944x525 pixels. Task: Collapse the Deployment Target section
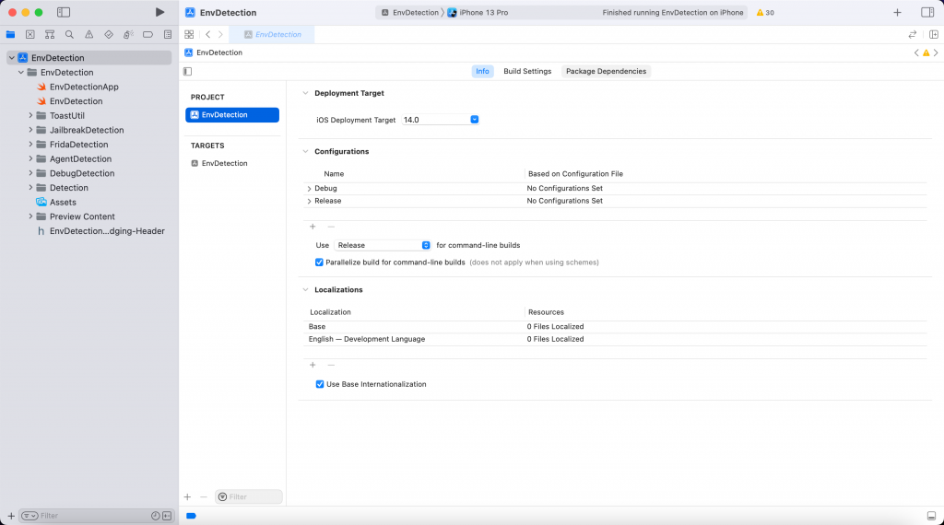pyautogui.click(x=305, y=93)
